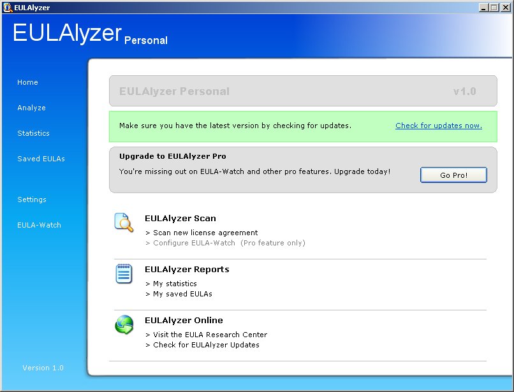Viewport: 514px width, 392px height.
Task: Click the EULAlyzer Reports notepad icon
Action: (124, 273)
